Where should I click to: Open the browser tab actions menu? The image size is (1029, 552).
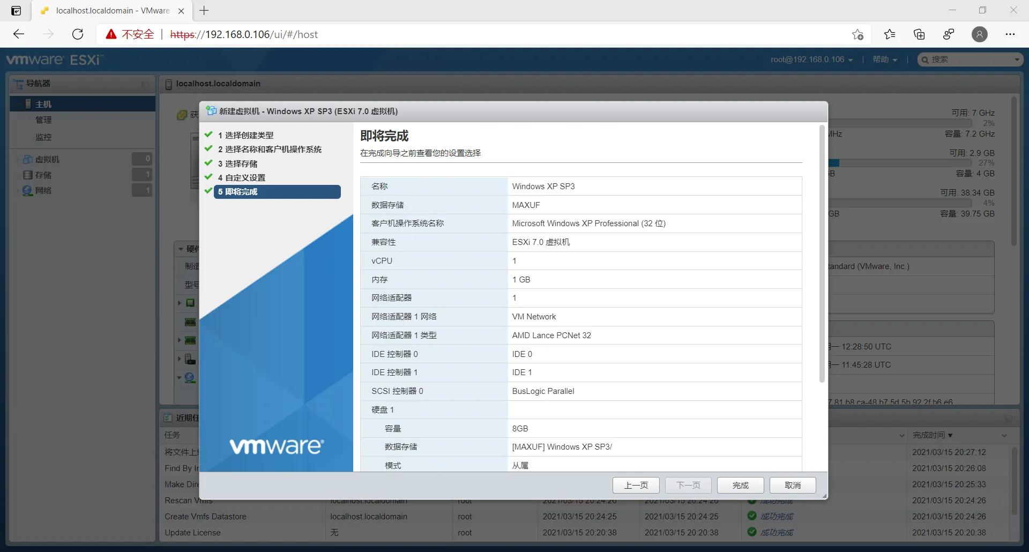(16, 11)
